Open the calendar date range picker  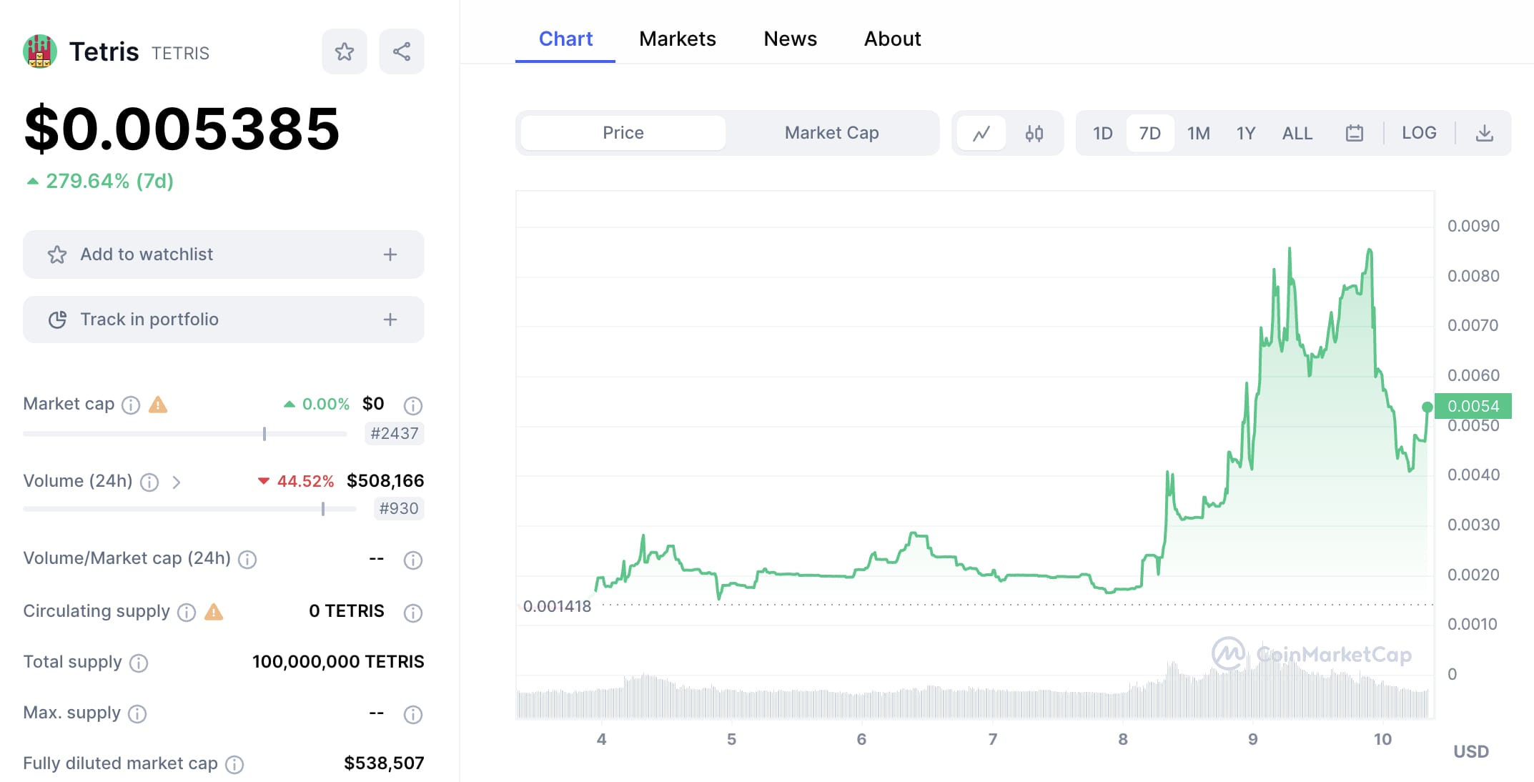pos(1354,133)
